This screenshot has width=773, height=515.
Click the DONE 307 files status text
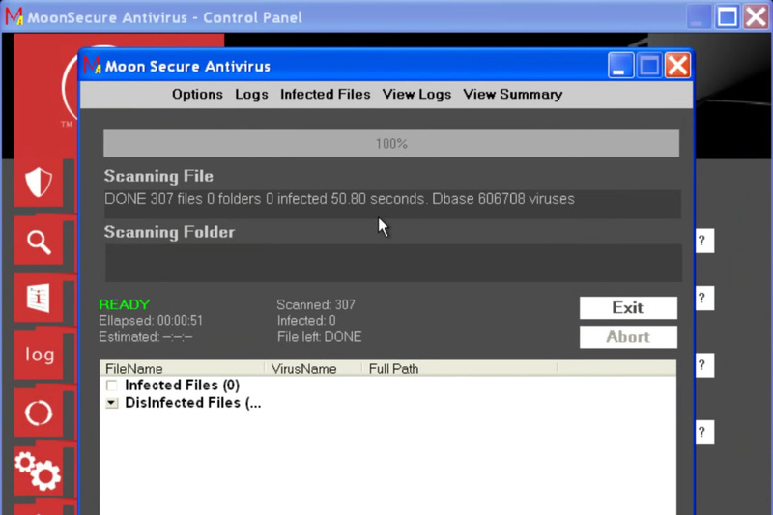[339, 199]
